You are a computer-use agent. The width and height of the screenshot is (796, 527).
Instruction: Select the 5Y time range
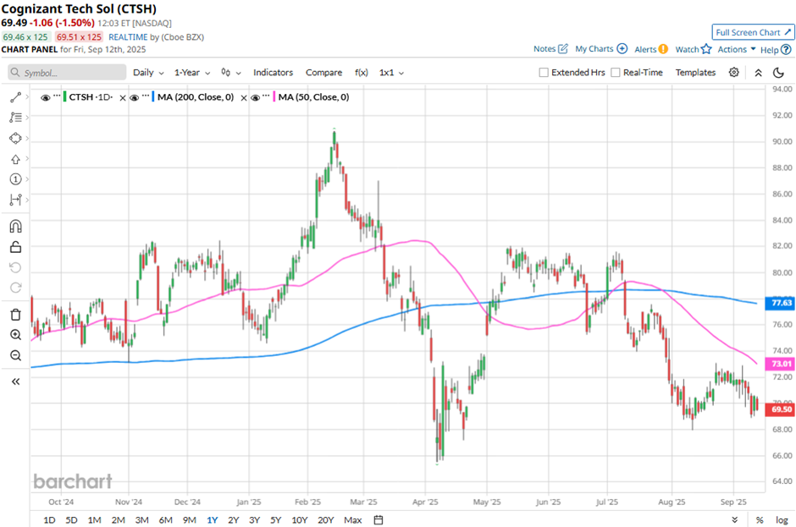(276, 520)
